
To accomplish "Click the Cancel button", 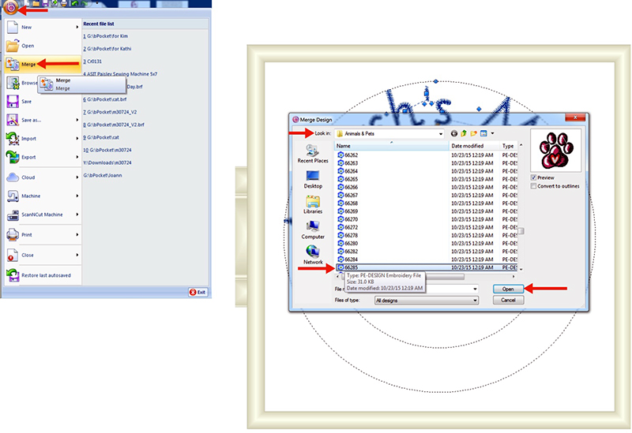I will (508, 300).
